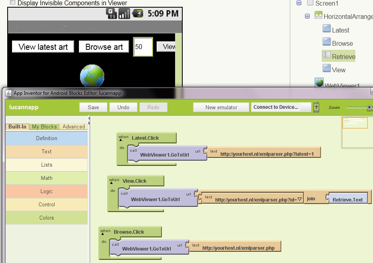Viewport: 373px width, 263px height.
Task: Enable Display Invisible Components in Viewer checkbox
Action: [13, 3]
